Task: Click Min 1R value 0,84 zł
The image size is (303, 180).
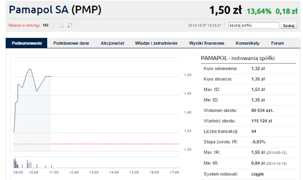Action: click(x=258, y=163)
